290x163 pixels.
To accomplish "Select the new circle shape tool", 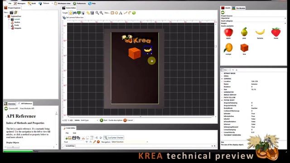I will pyautogui.click(x=116, y=13).
